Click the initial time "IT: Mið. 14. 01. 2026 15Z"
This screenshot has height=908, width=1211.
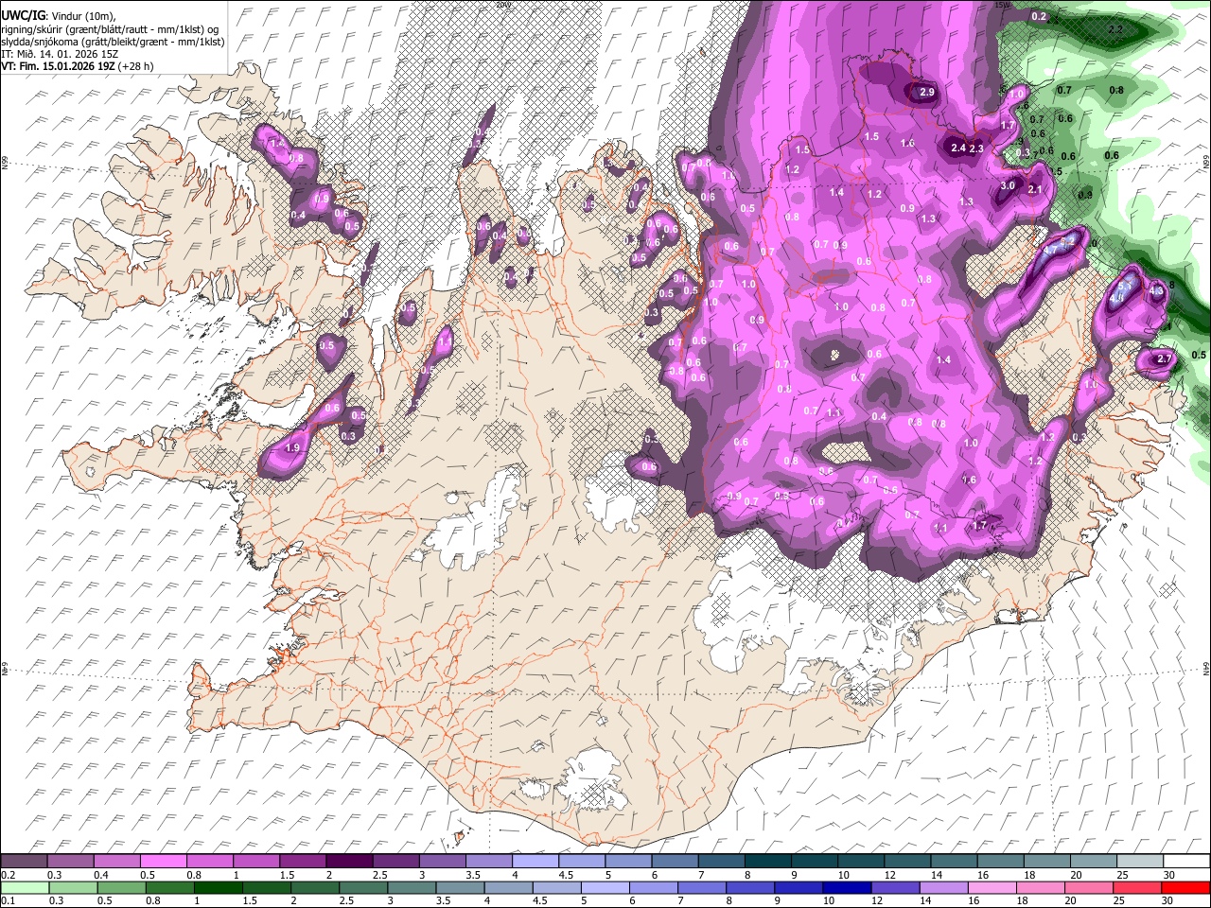point(61,54)
